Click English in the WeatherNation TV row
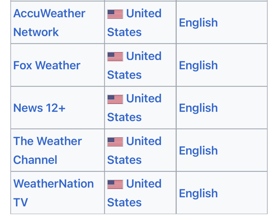The width and height of the screenshot is (278, 218). (198, 193)
